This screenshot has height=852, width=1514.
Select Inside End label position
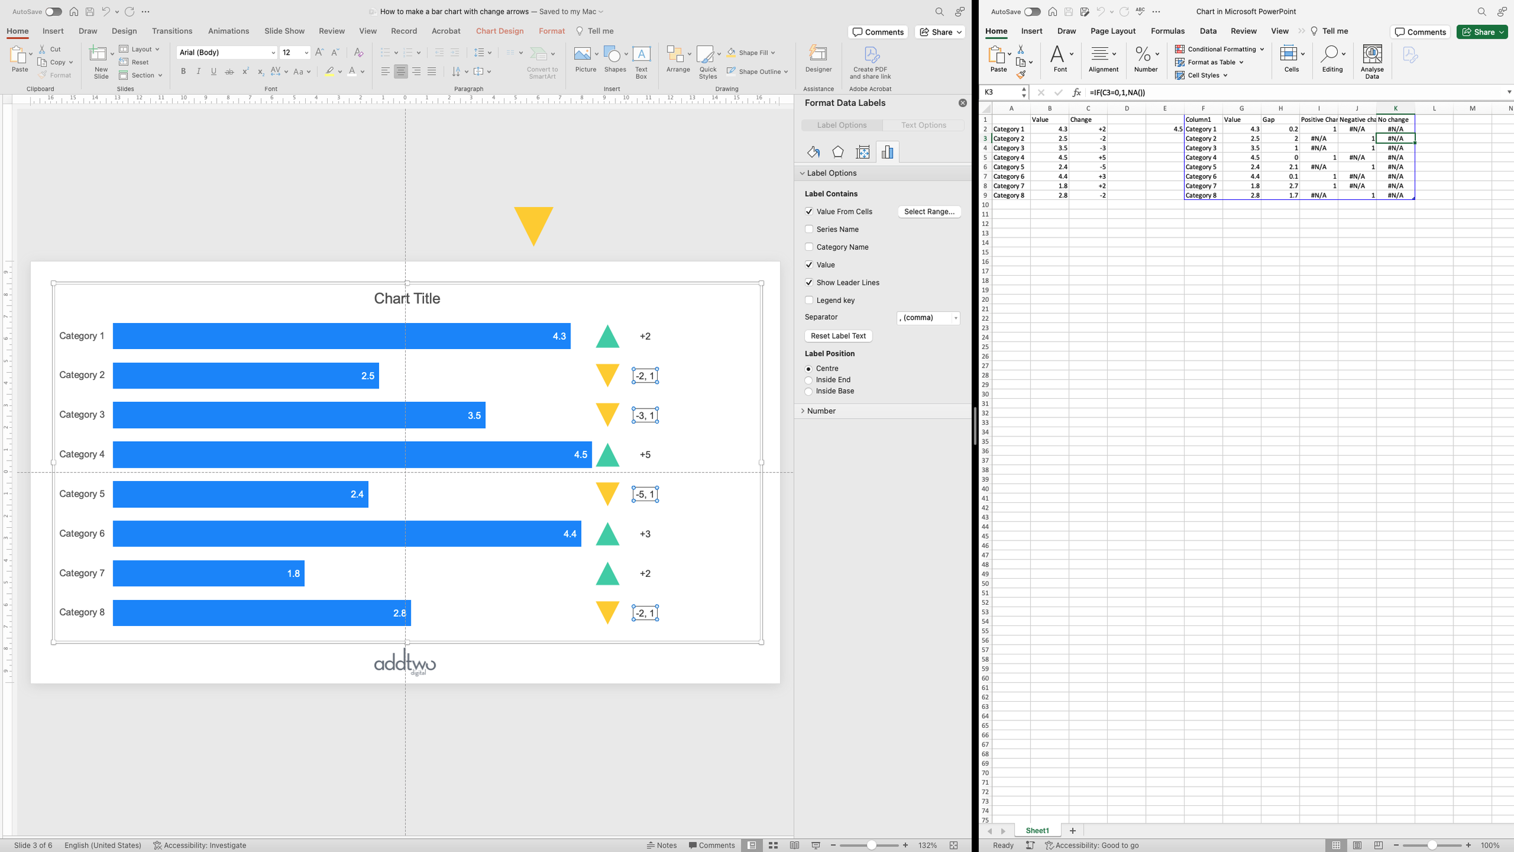pyautogui.click(x=808, y=380)
